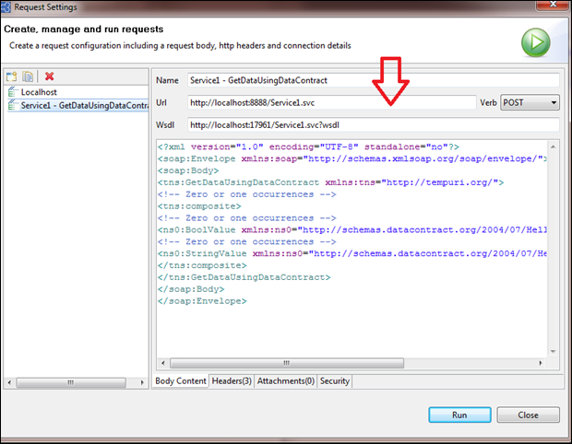Image resolution: width=572 pixels, height=444 pixels.
Task: Click the <tns:composite> opening tag line
Action: [x=199, y=206]
